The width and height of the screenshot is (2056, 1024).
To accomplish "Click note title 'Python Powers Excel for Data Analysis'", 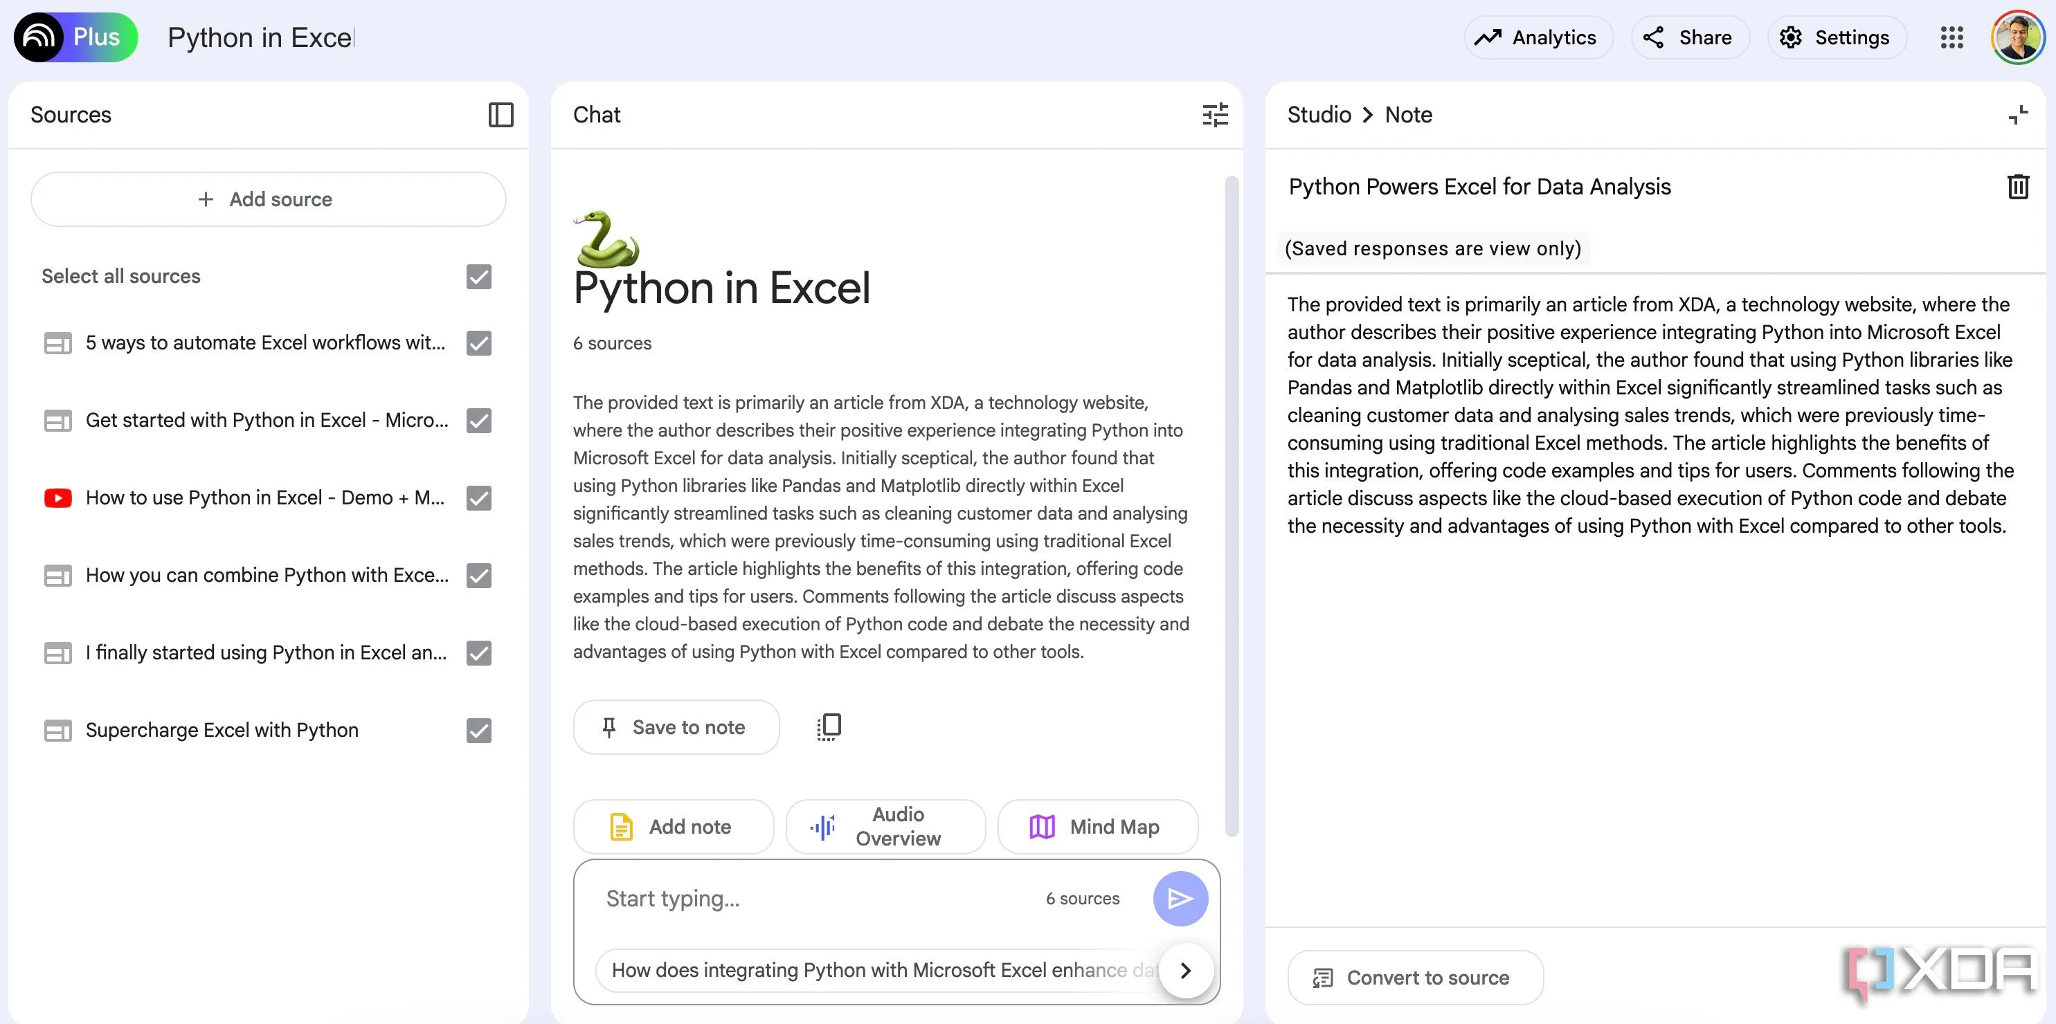I will click(x=1479, y=187).
